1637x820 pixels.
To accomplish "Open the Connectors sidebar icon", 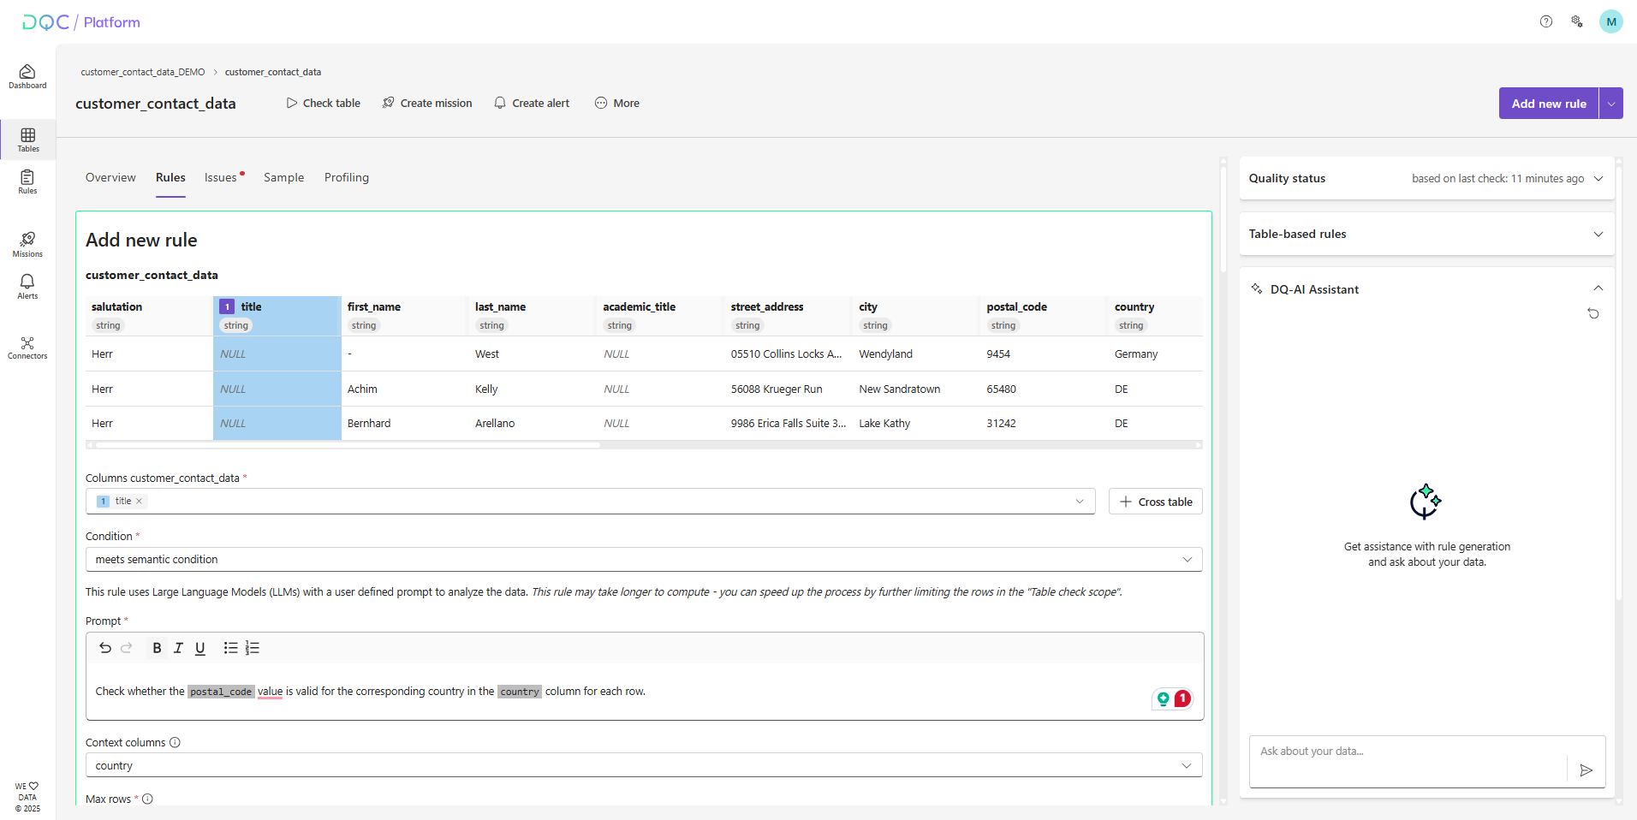I will pos(27,348).
